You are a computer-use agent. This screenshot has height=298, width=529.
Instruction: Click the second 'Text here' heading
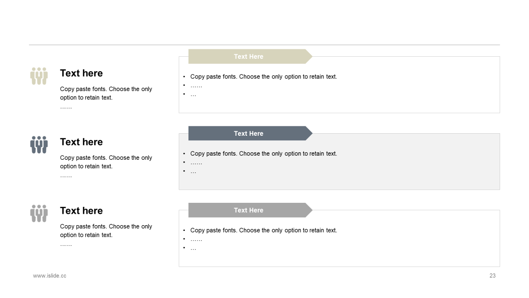click(x=81, y=142)
